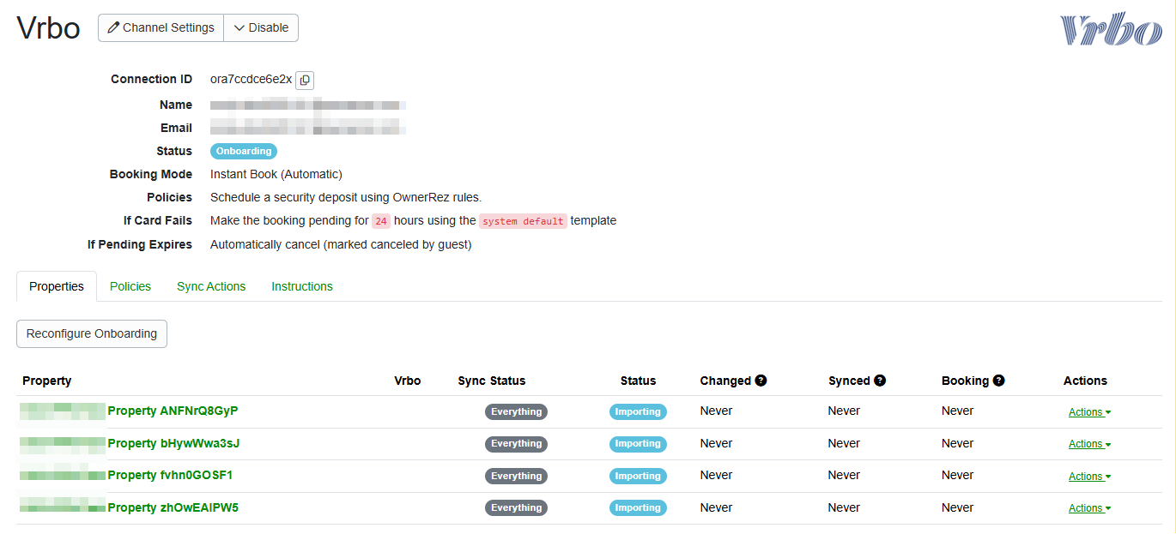The height and width of the screenshot is (534, 1176).
Task: Open Actions menu for Property fvhn0GOSF1
Action: click(x=1089, y=477)
